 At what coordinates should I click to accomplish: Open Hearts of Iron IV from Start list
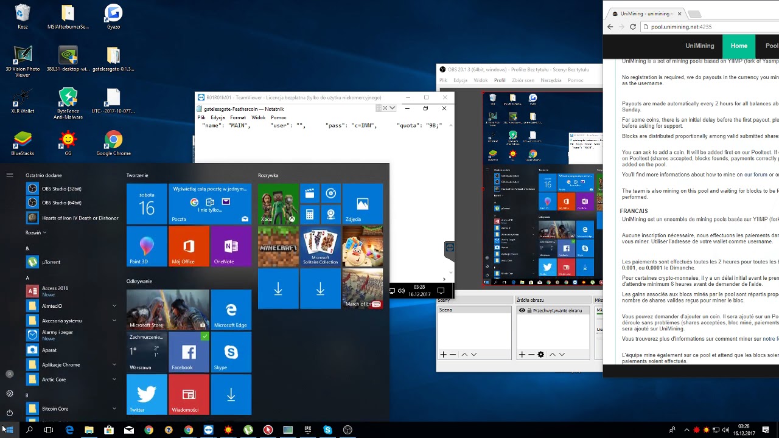tap(73, 218)
